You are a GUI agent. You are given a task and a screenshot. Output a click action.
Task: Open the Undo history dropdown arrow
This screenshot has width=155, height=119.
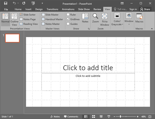click(18, 3)
